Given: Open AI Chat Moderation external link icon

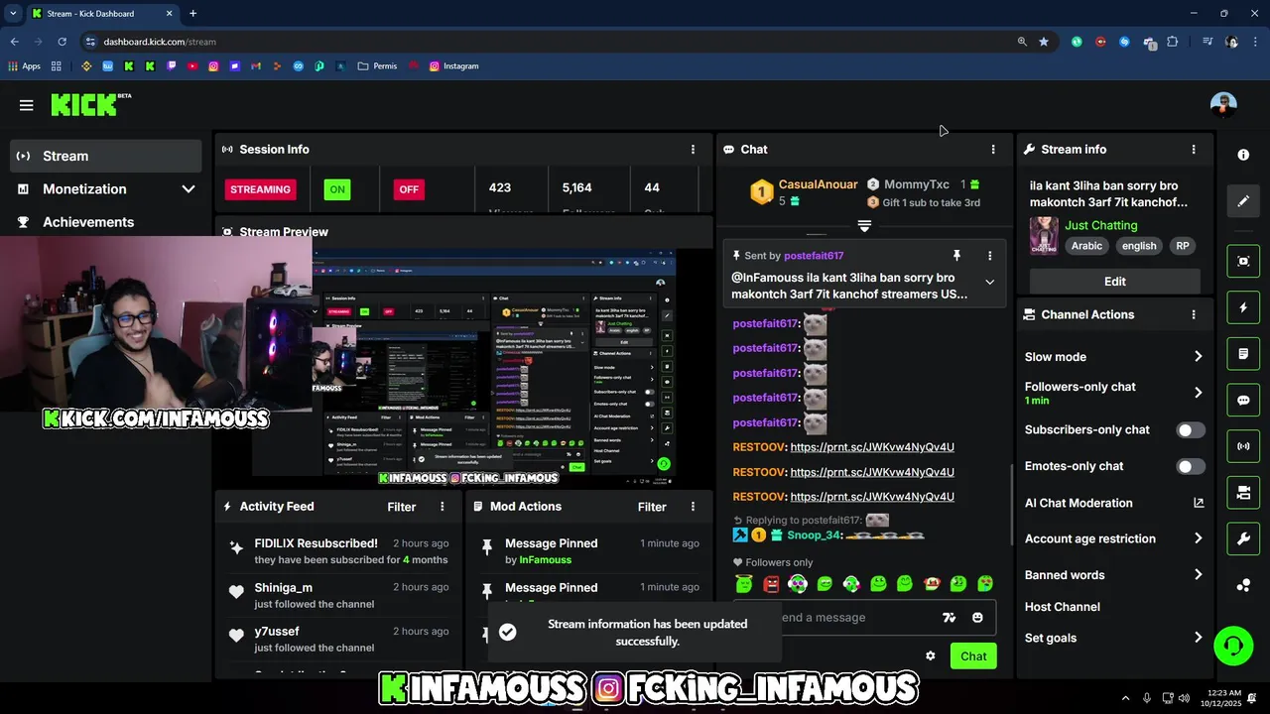Looking at the screenshot, I should [x=1199, y=503].
